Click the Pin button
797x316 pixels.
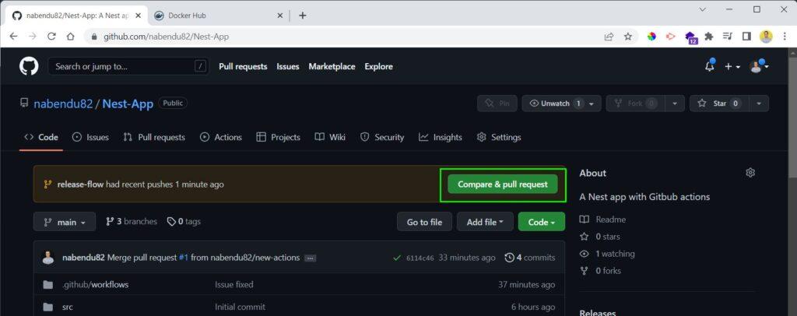[x=497, y=104]
